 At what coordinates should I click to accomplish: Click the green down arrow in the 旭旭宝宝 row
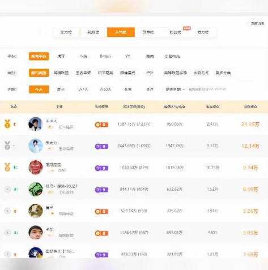[15, 167]
